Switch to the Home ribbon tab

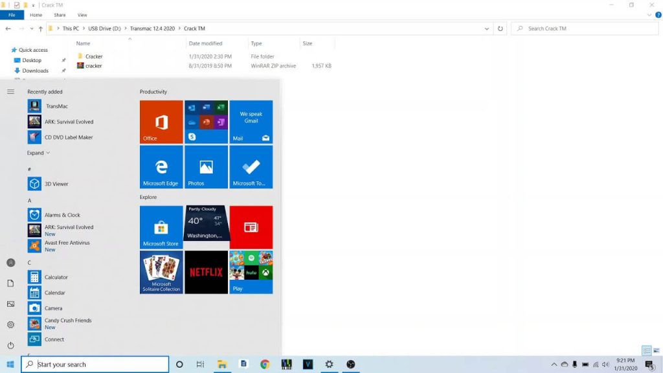point(36,15)
